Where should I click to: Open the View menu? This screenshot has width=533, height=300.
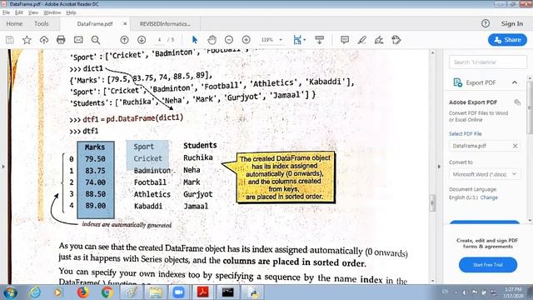point(33,12)
